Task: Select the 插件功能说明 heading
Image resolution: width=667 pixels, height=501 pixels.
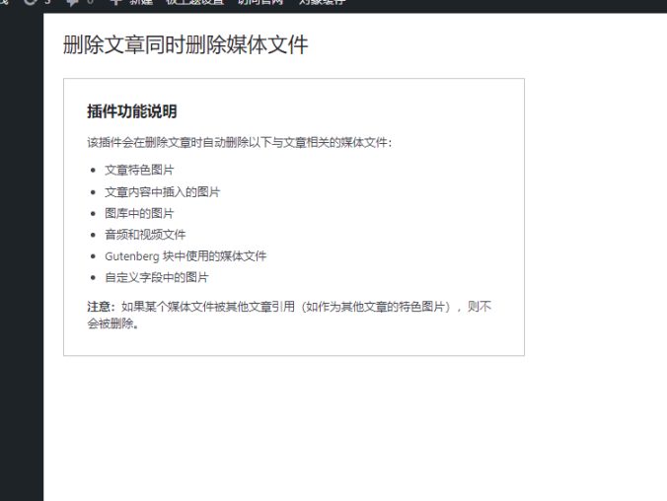Action: pyautogui.click(x=131, y=111)
